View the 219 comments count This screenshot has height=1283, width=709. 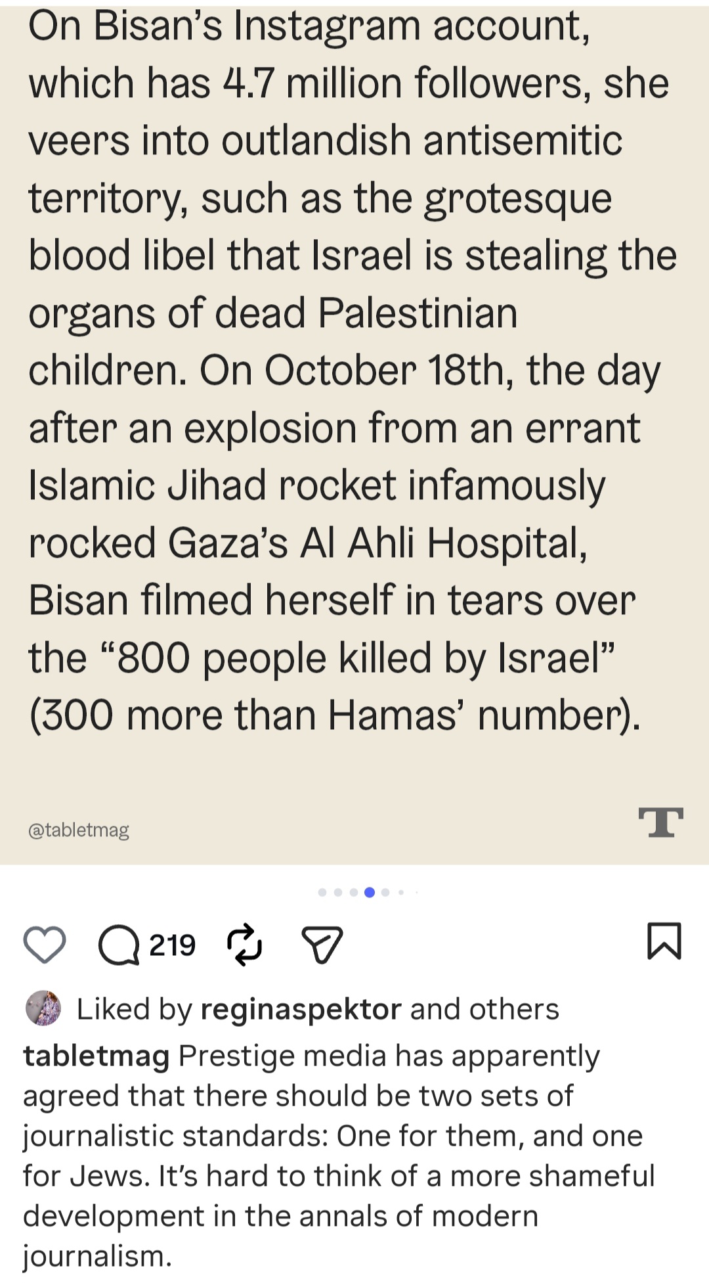(173, 945)
